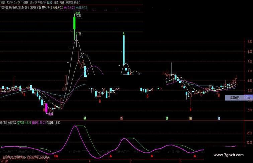Screen dimensions: 253x163
Task: Click the tall green candle labeled 9.89
Action: click(74, 23)
